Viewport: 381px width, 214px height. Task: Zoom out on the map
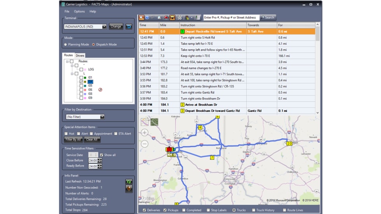144,144
